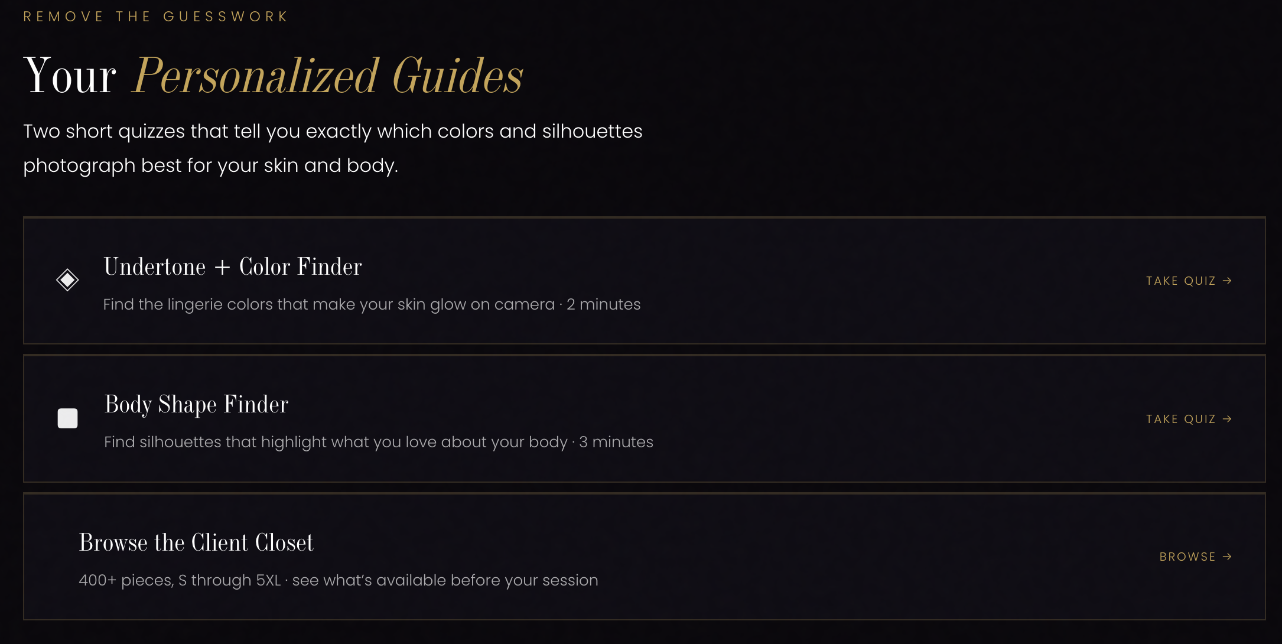Take the Undertone + Color Finder quiz
The width and height of the screenshot is (1282, 644).
[1189, 281]
